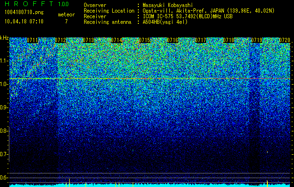Click antenna text A504HB(yagi 4el)

(x=165, y=22)
